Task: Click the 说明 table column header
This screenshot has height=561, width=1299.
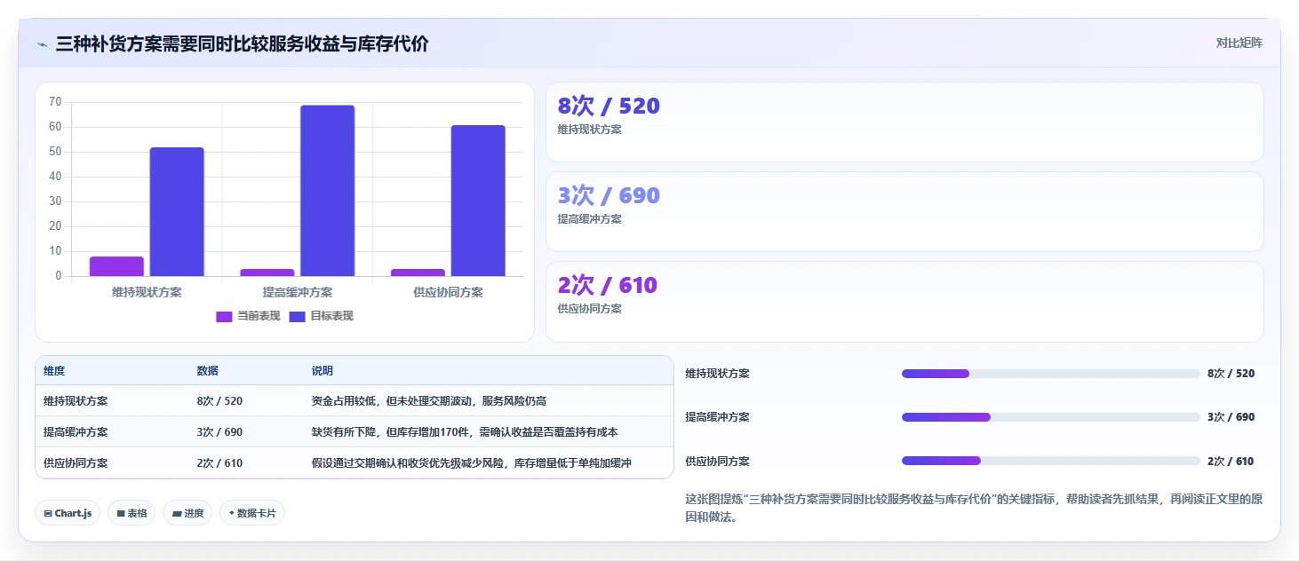Action: pyautogui.click(x=323, y=371)
